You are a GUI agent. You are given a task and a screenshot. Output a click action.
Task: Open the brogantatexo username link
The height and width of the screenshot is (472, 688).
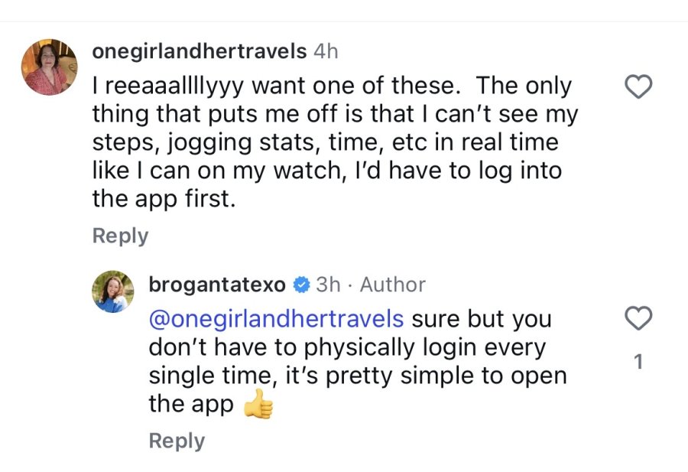click(218, 285)
